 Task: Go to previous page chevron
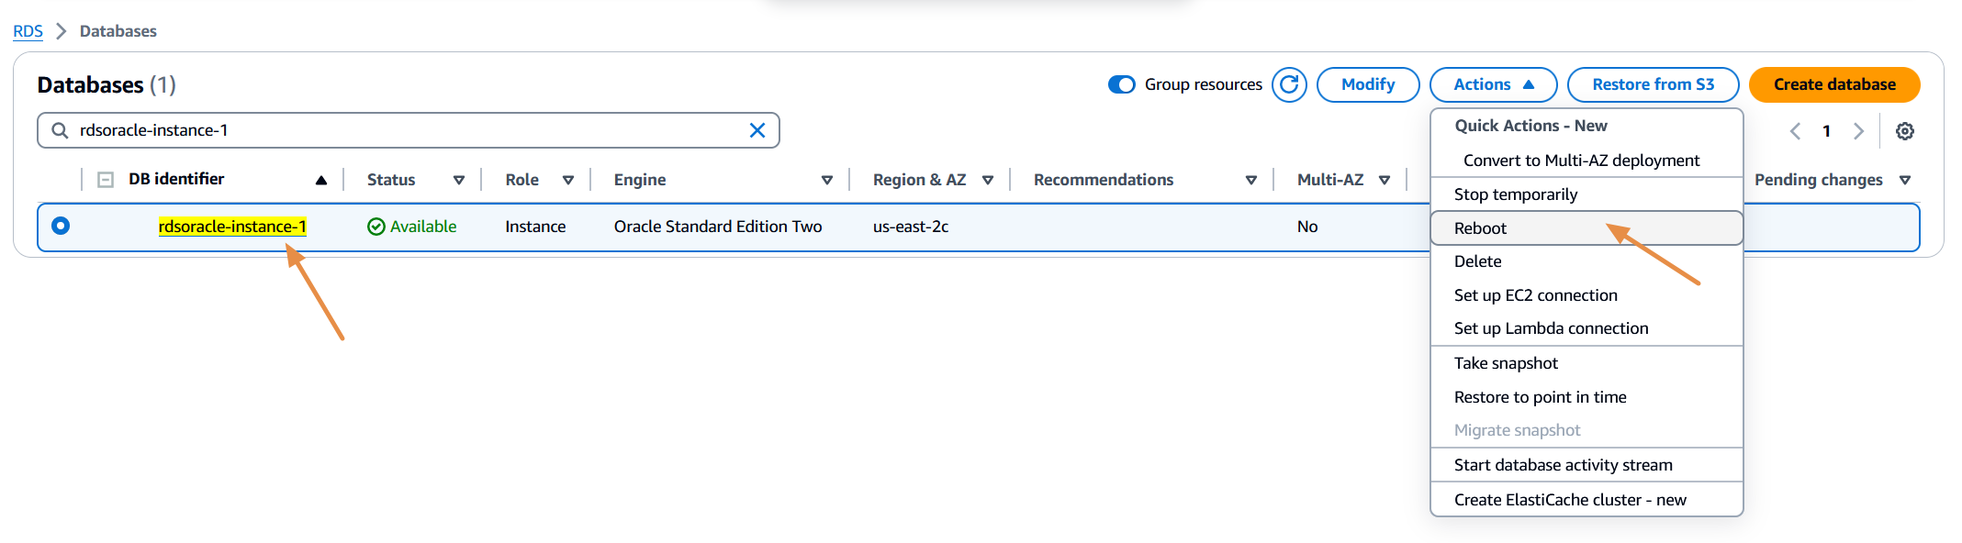click(1796, 131)
